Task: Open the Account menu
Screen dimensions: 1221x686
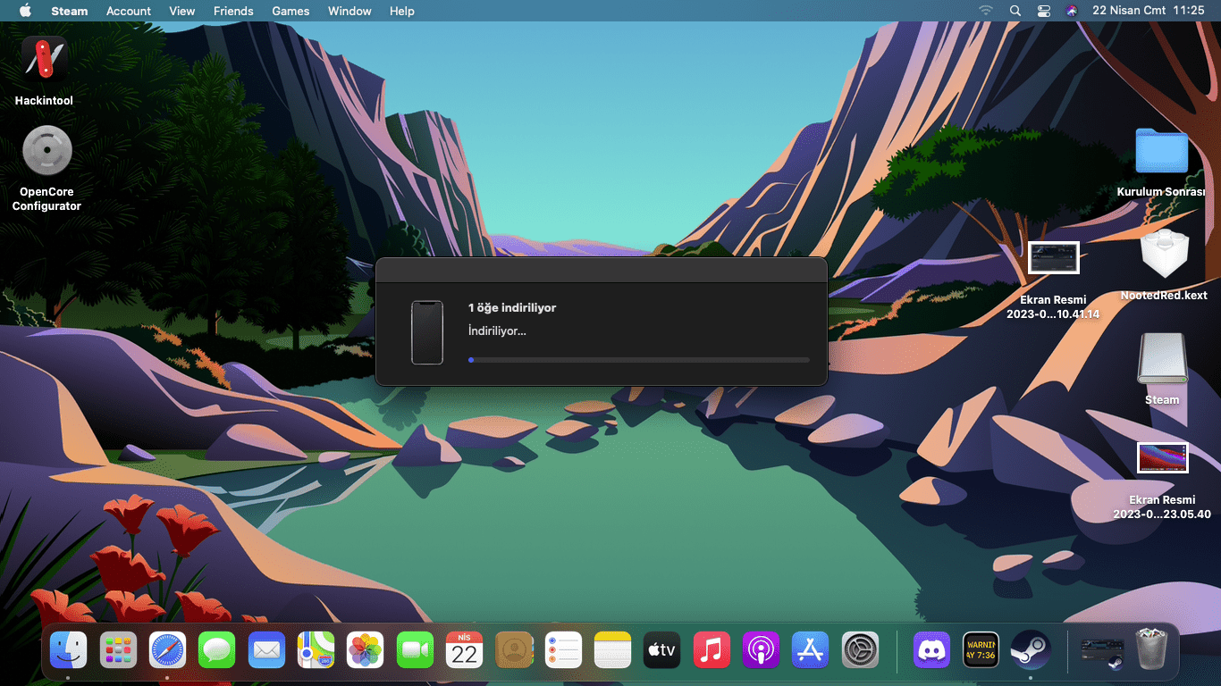Action: [129, 11]
